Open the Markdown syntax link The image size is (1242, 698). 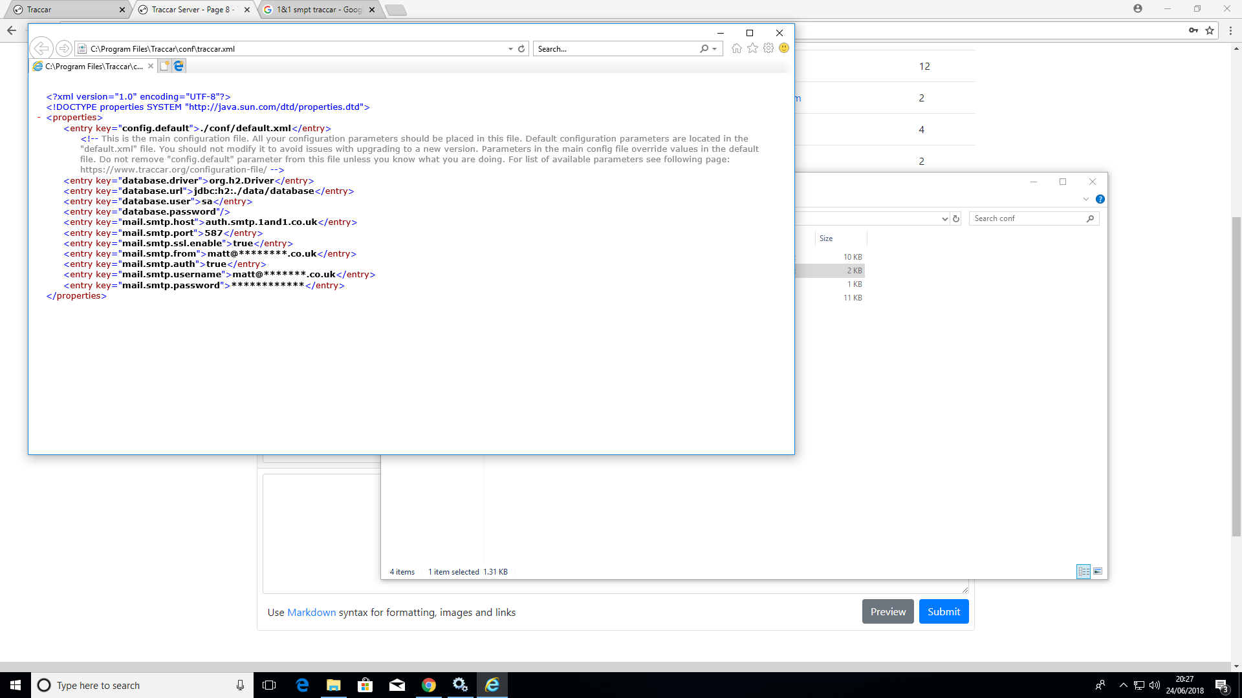pyautogui.click(x=311, y=612)
